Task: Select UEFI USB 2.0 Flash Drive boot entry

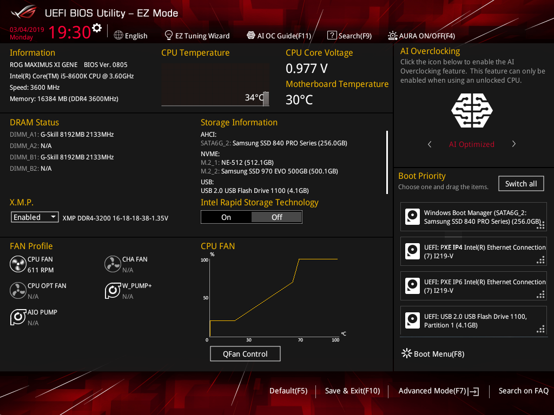Action: coord(473,320)
